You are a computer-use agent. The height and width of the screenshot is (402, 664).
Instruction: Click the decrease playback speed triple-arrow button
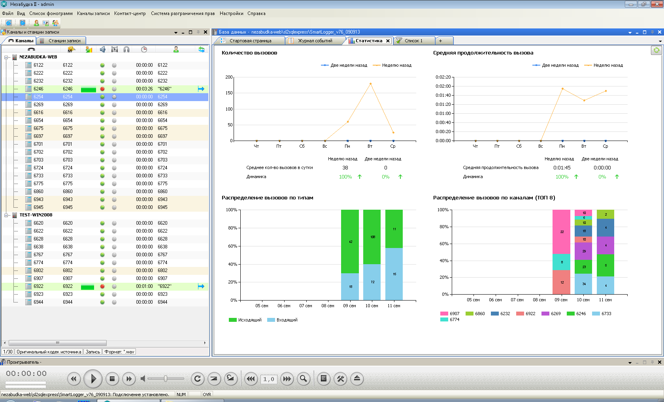[251, 379]
